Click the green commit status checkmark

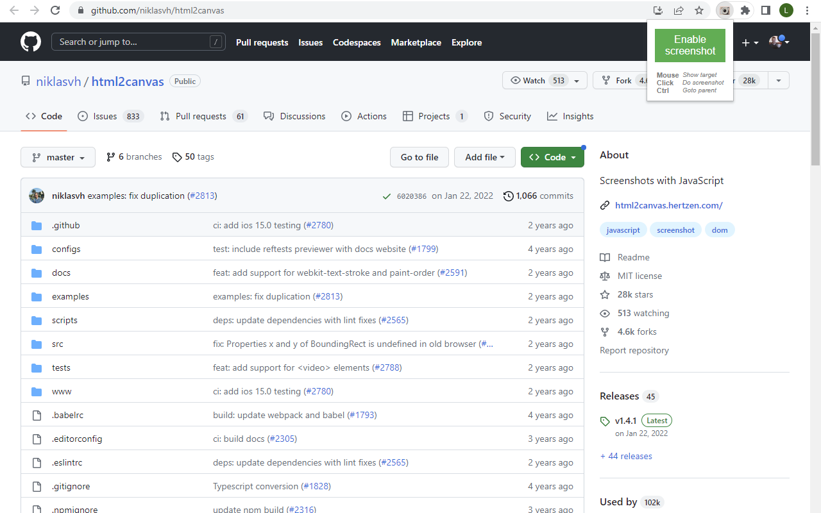387,196
